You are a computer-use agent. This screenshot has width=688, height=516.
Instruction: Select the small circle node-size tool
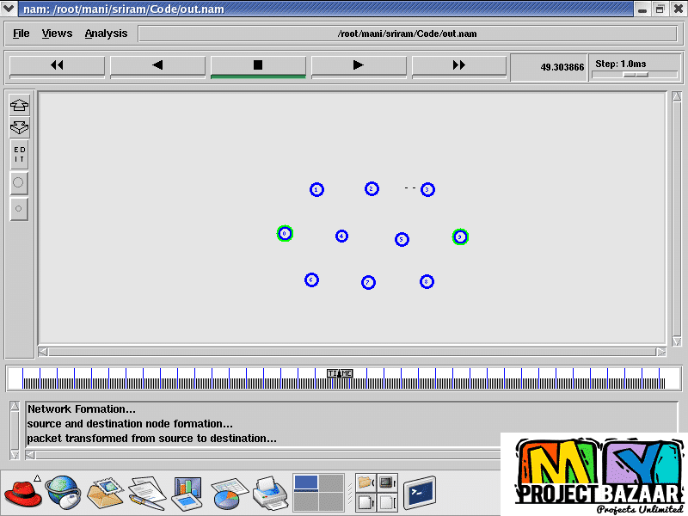(x=19, y=208)
